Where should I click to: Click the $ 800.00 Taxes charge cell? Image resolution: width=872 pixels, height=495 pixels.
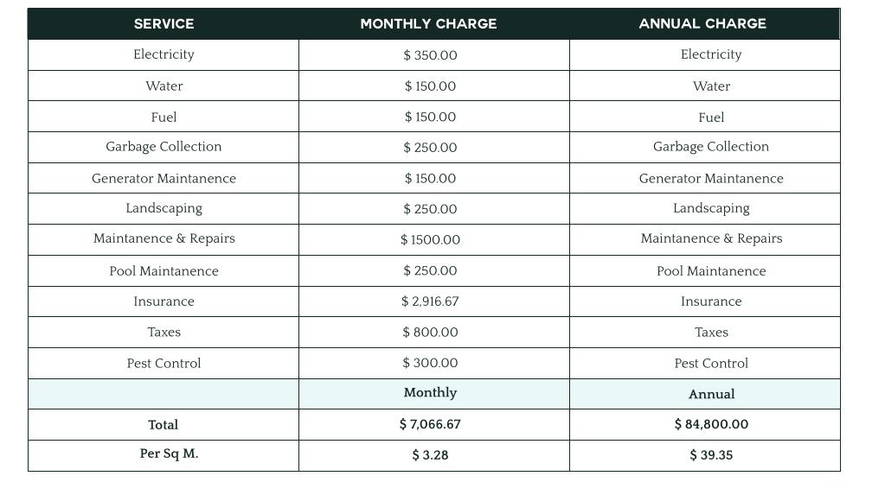click(x=430, y=333)
